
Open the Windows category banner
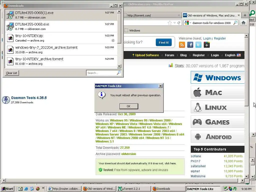tap(218, 77)
